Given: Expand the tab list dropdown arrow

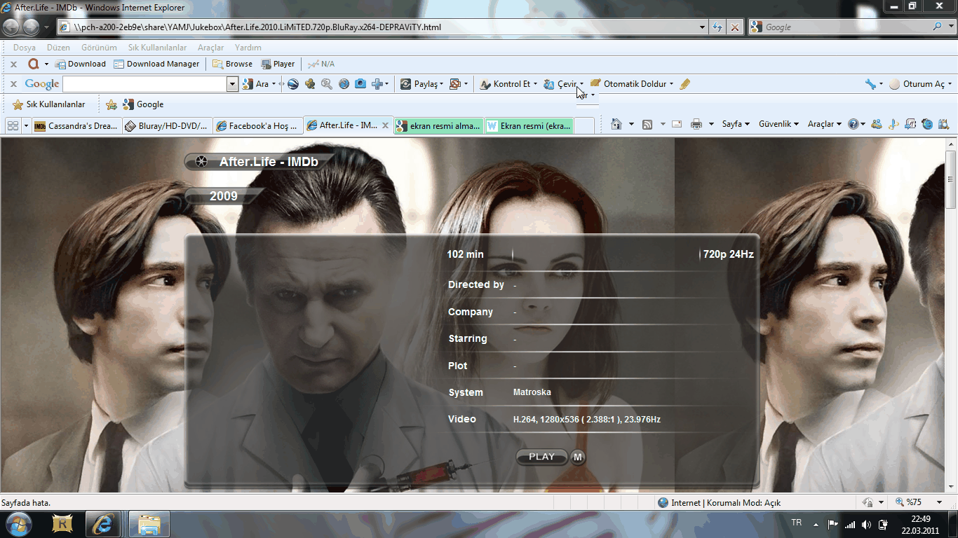Looking at the screenshot, I should (27, 125).
